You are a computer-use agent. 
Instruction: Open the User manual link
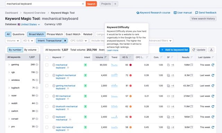coord(183,13)
